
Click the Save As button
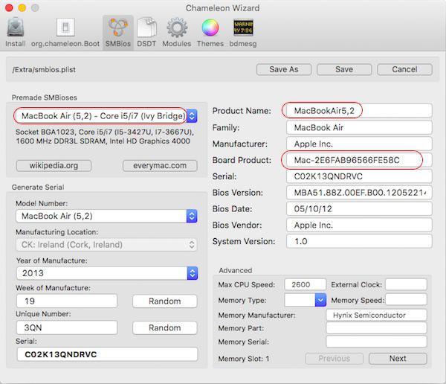[x=283, y=69]
